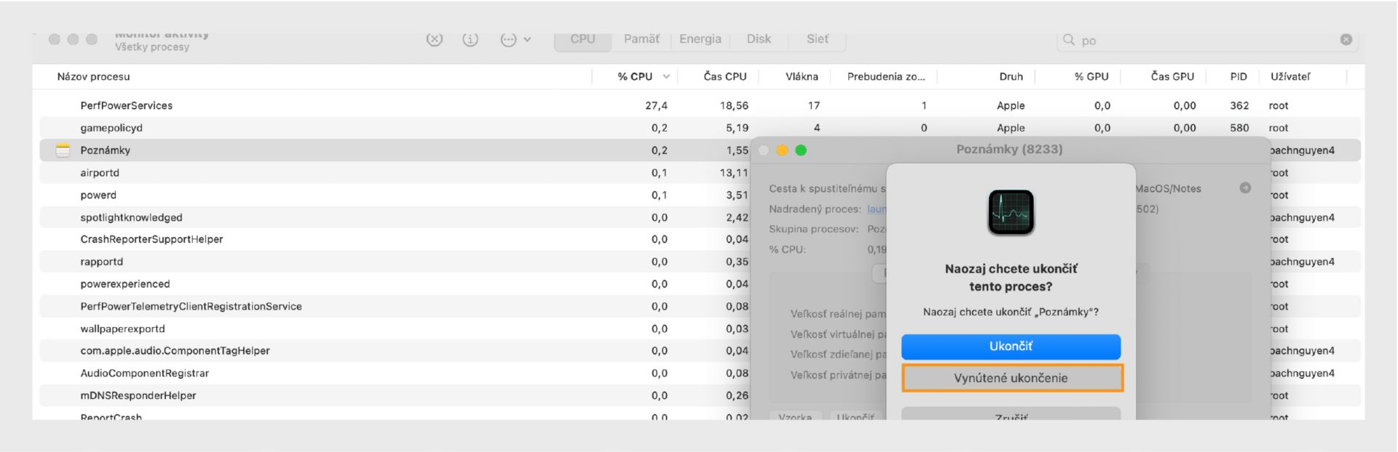Screen dimensions: 1398x452
Task: Click the process info (i) toolbar icon
Action: 470,40
